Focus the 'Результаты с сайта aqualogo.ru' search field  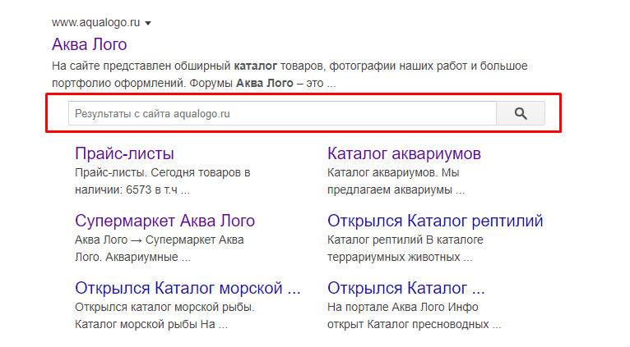(x=282, y=113)
